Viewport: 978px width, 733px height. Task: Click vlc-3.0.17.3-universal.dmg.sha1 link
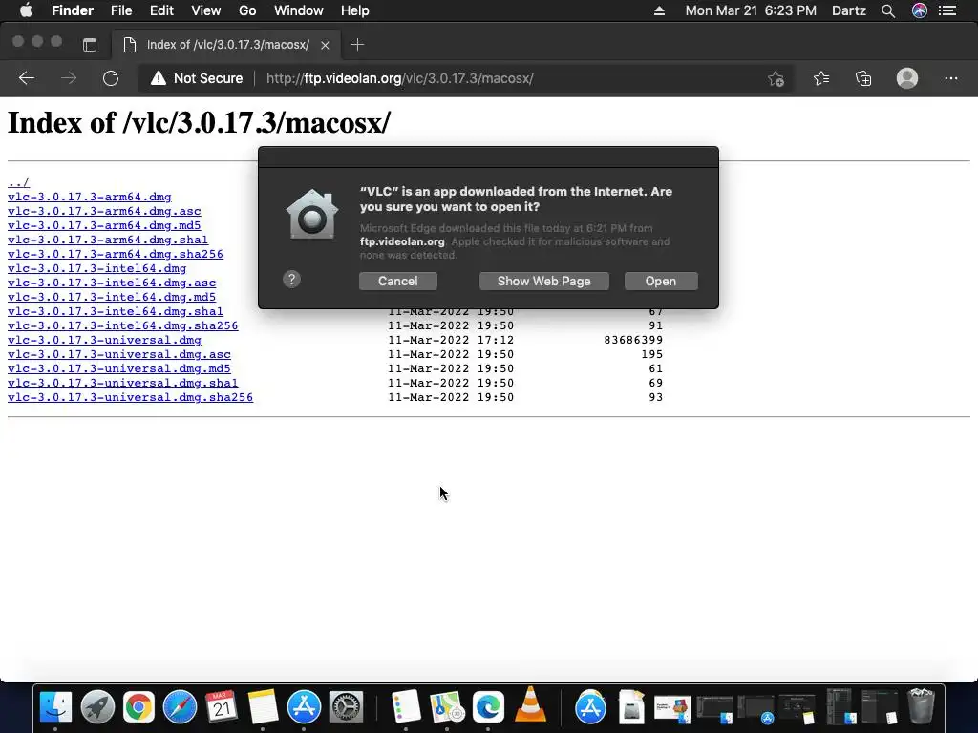click(x=123, y=384)
